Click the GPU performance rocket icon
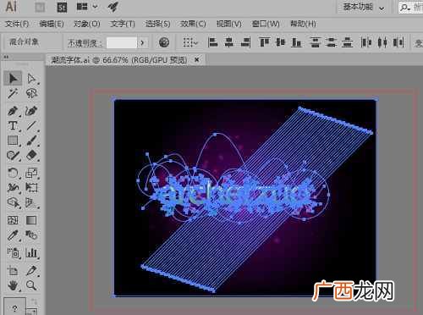Viewport: 423px width, 315px height. (113, 7)
